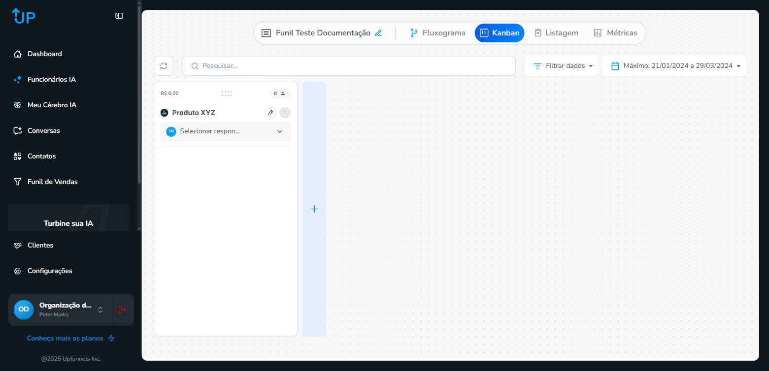Collapse the left sidebar
Screen dimensions: 769x371
[x=119, y=16]
